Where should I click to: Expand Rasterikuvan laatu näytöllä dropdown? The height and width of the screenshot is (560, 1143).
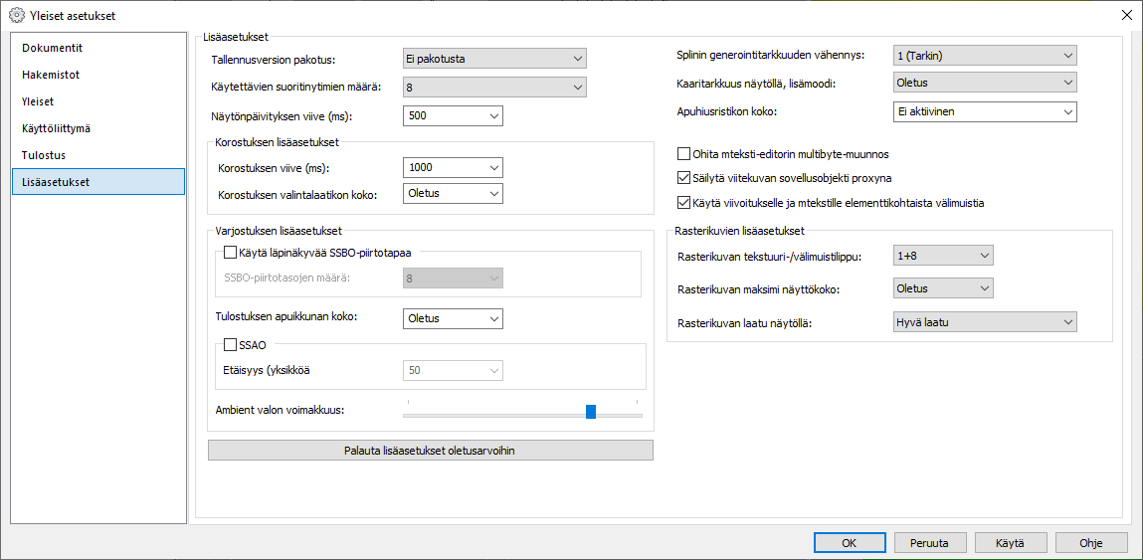coord(984,321)
